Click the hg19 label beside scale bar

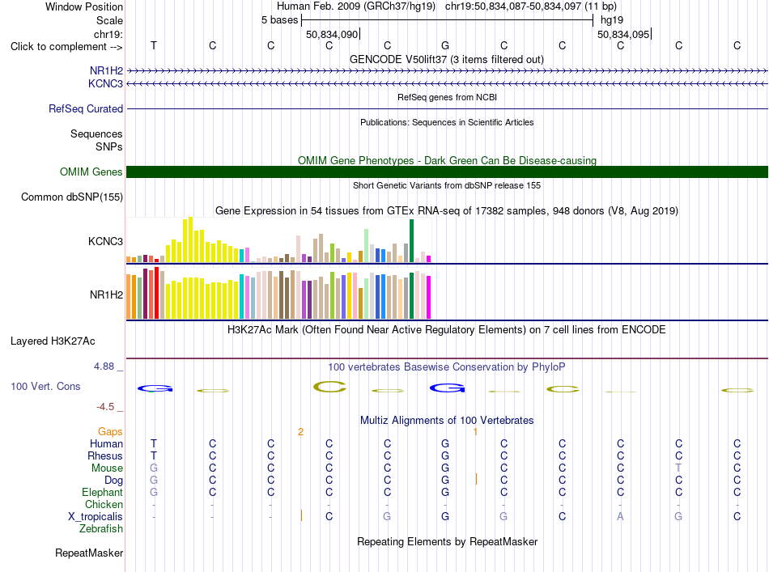tap(612, 20)
